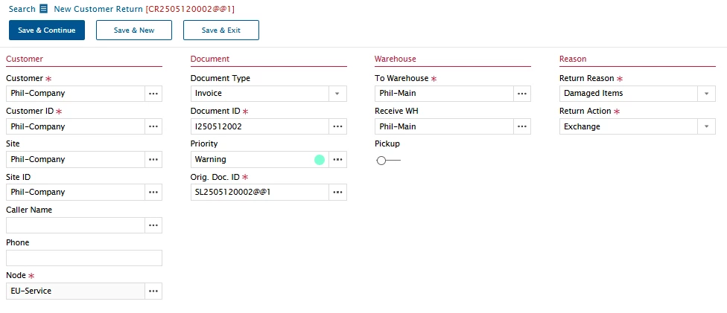Open the Orig. Doc. ID lookup ellipsis
The image size is (727, 313).
[x=338, y=192]
